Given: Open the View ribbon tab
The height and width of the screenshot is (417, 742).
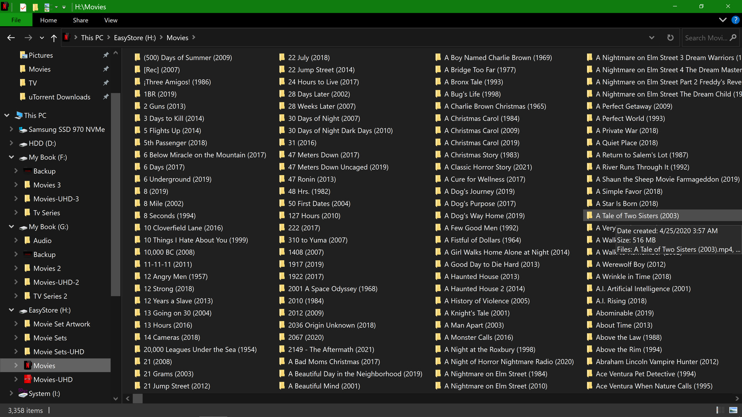Looking at the screenshot, I should coord(111,20).
